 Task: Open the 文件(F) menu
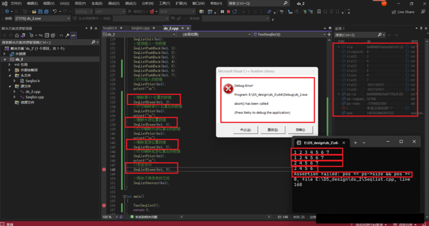[16, 3]
